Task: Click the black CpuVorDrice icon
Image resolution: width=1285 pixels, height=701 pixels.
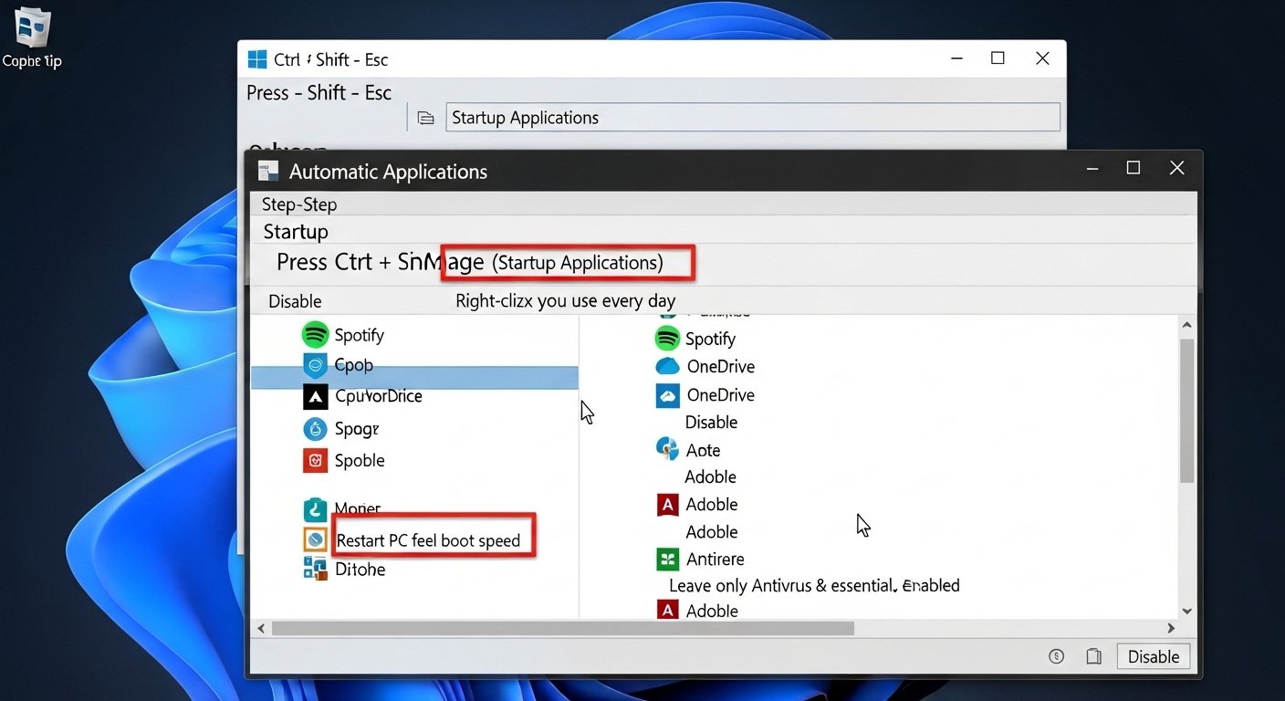Action: (315, 396)
